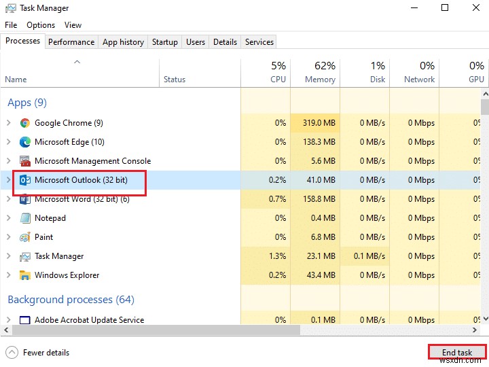This screenshot has width=489, height=367.
Task: Expand the Microsoft Edge process group
Action: (x=9, y=142)
